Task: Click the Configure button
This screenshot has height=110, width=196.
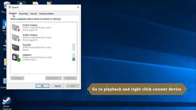Action: point(17,78)
